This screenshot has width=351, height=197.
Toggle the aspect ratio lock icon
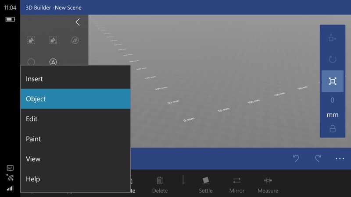[x=333, y=129]
